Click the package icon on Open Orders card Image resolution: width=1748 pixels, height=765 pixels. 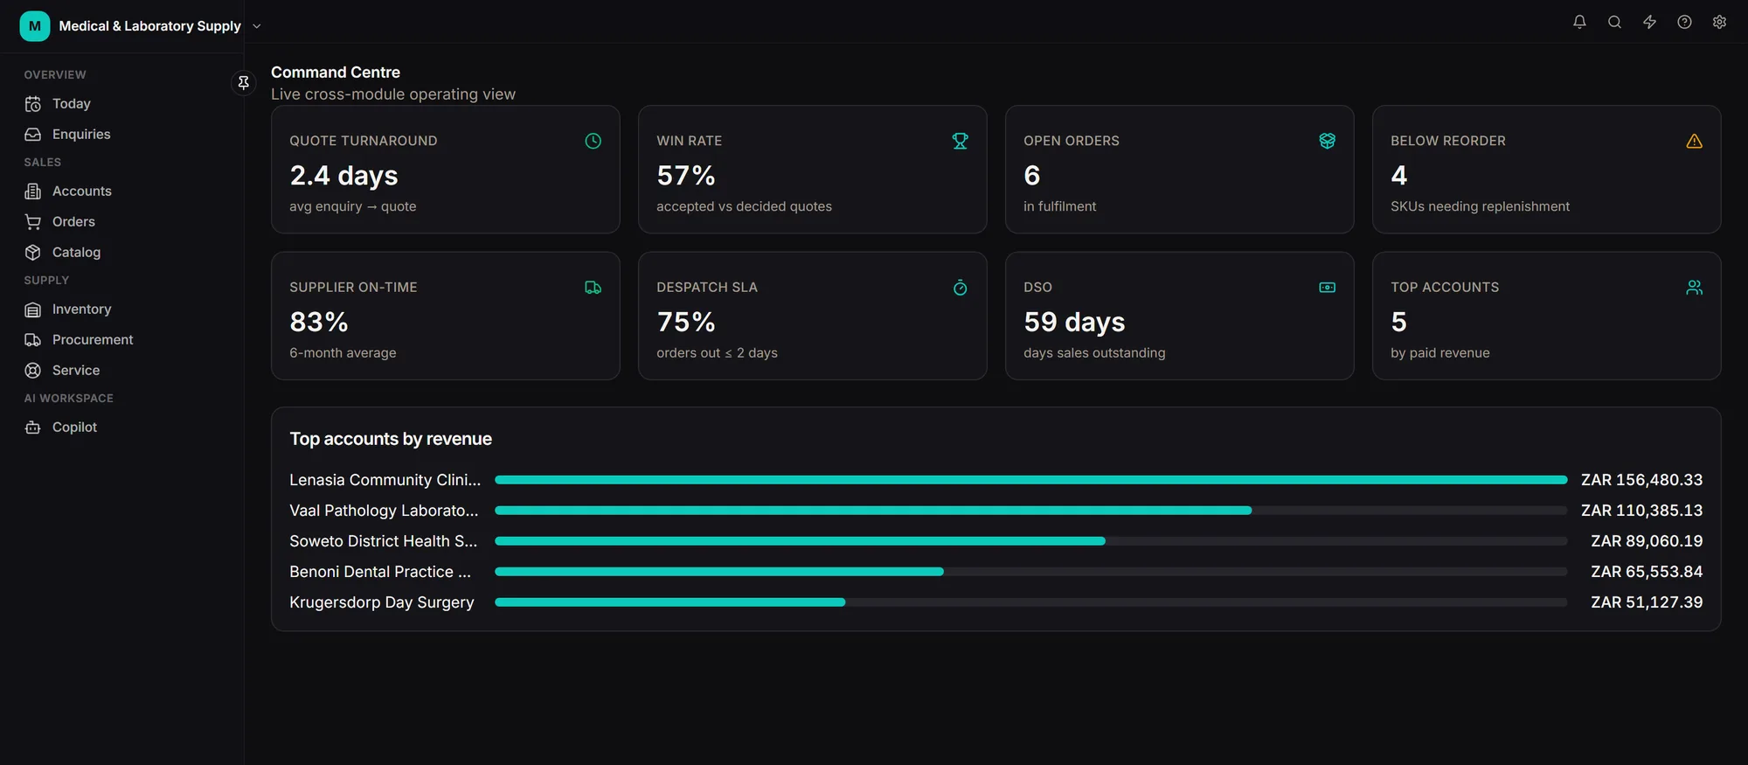click(x=1327, y=141)
